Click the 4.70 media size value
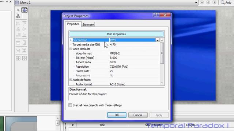This screenshot has height=131, width=234. point(113,44)
